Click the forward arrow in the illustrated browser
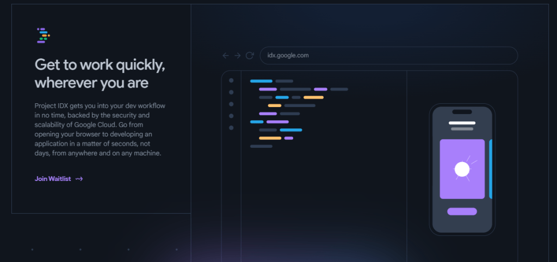This screenshot has height=262, width=557. point(238,56)
